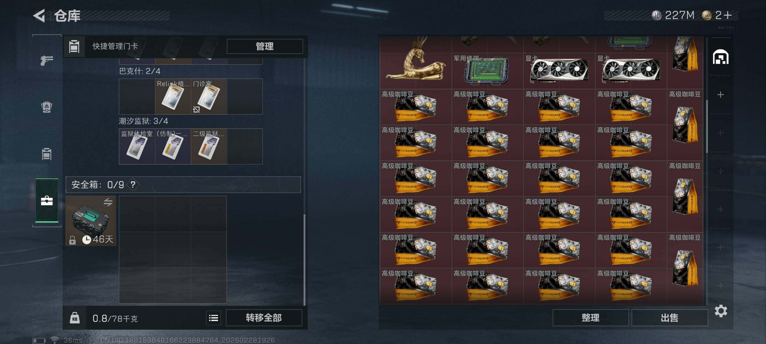The width and height of the screenshot is (766, 344).
Task: Click the warehouse home icon at right
Action: tap(721, 57)
